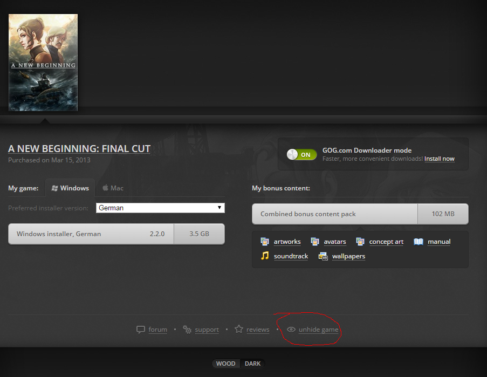Download Windows installer, German 2.2.0

[116, 234]
